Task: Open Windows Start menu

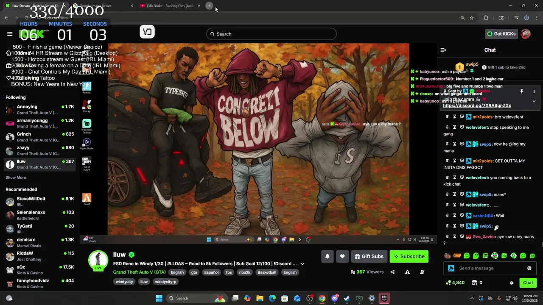Action: [159, 298]
